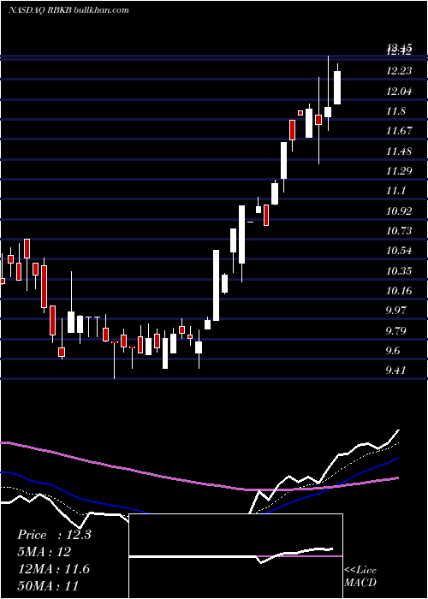Click the 11.29 price axis label
The image size is (428, 599).
(399, 171)
